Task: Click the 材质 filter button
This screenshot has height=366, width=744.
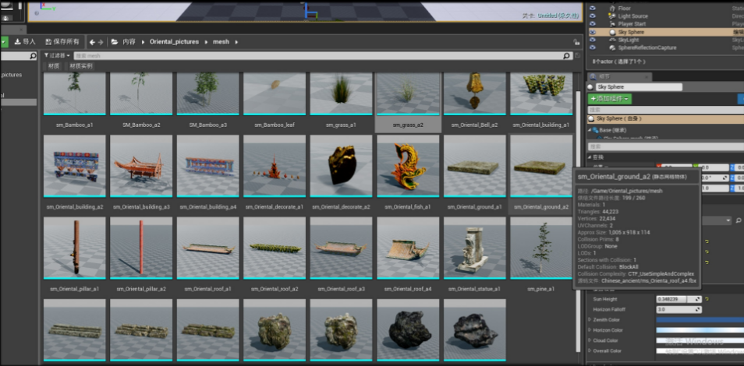Action: pyautogui.click(x=54, y=66)
